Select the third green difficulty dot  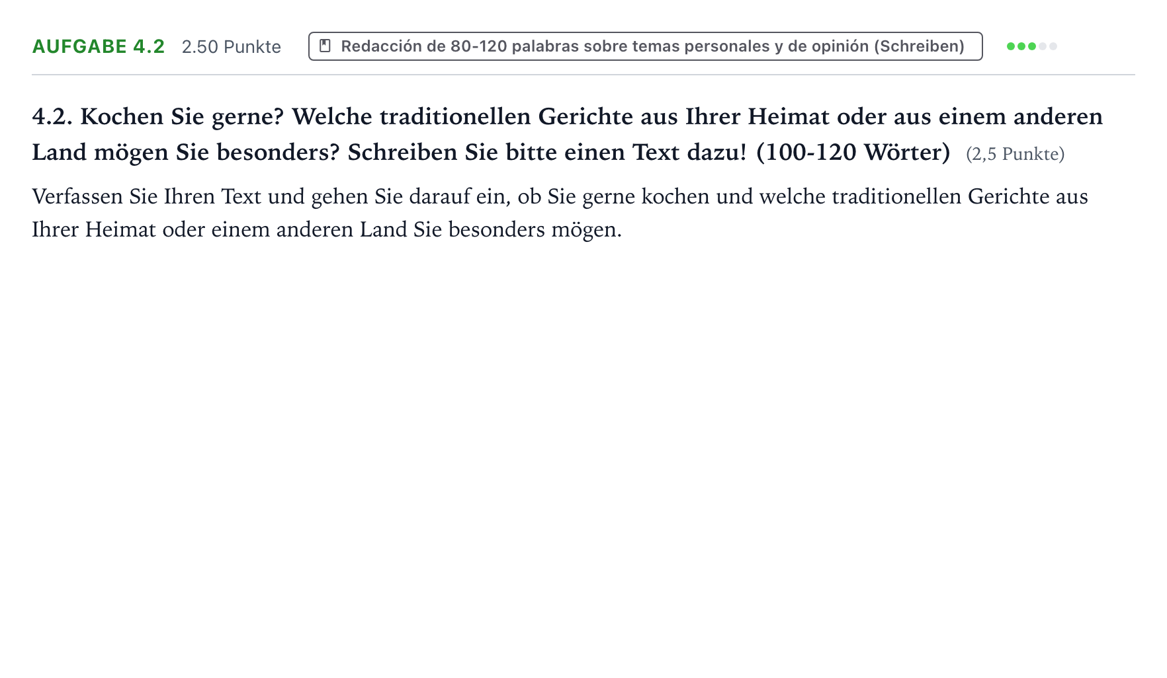coord(1032,46)
